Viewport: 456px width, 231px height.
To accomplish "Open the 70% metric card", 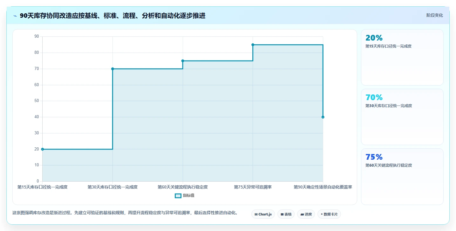I will (x=402, y=117).
